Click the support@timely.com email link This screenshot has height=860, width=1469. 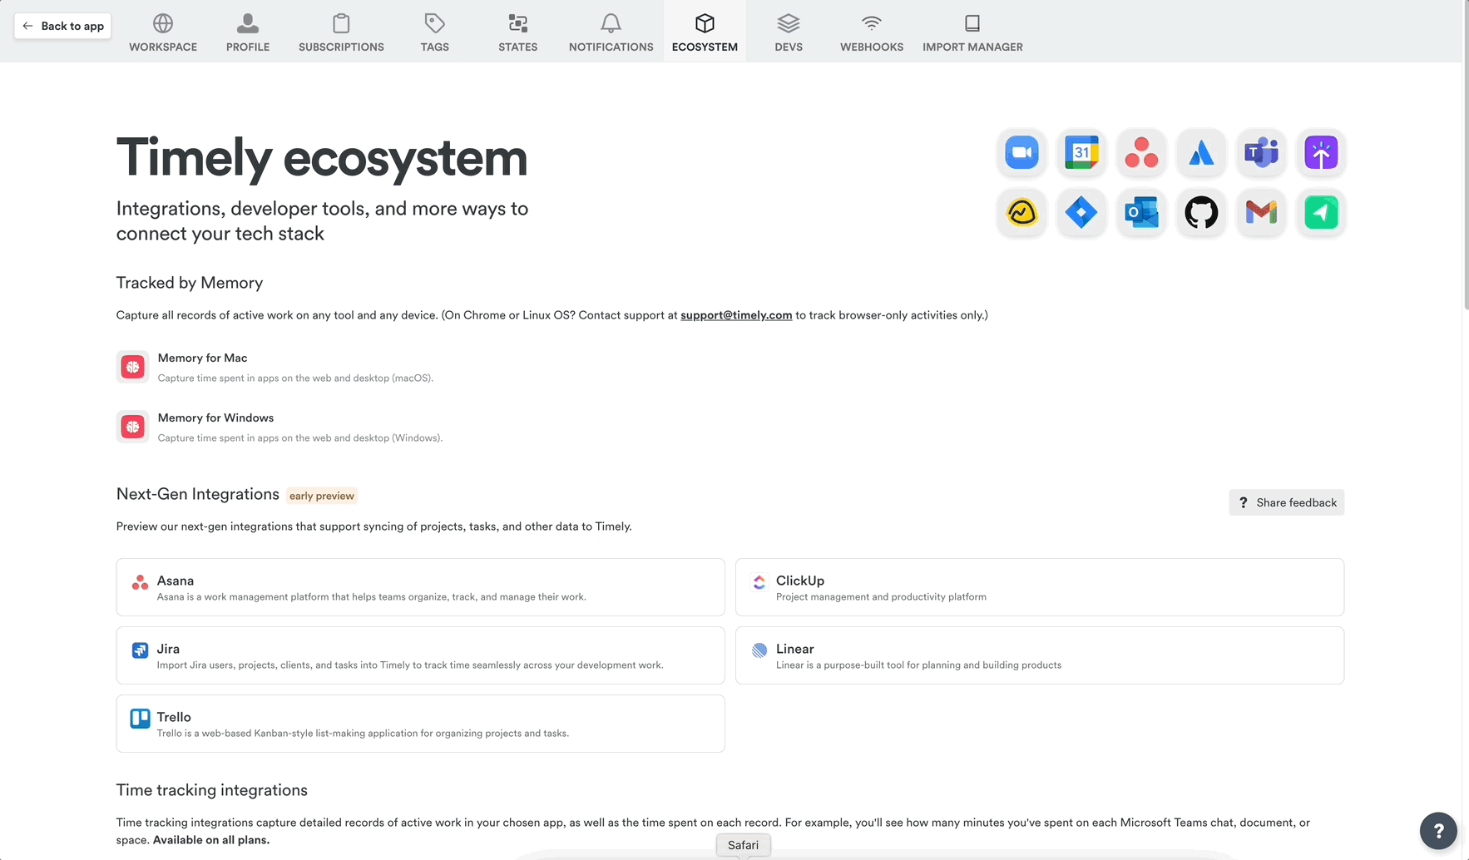pyautogui.click(x=735, y=315)
